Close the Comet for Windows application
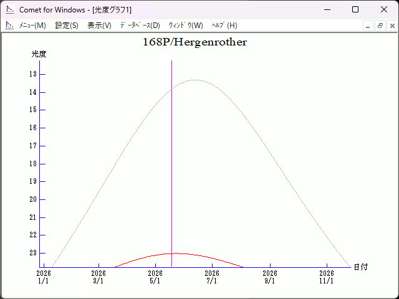 coord(384,10)
